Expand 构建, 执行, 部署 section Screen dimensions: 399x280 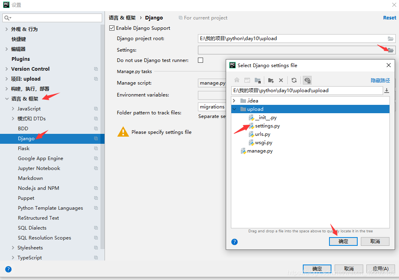(x=7, y=89)
